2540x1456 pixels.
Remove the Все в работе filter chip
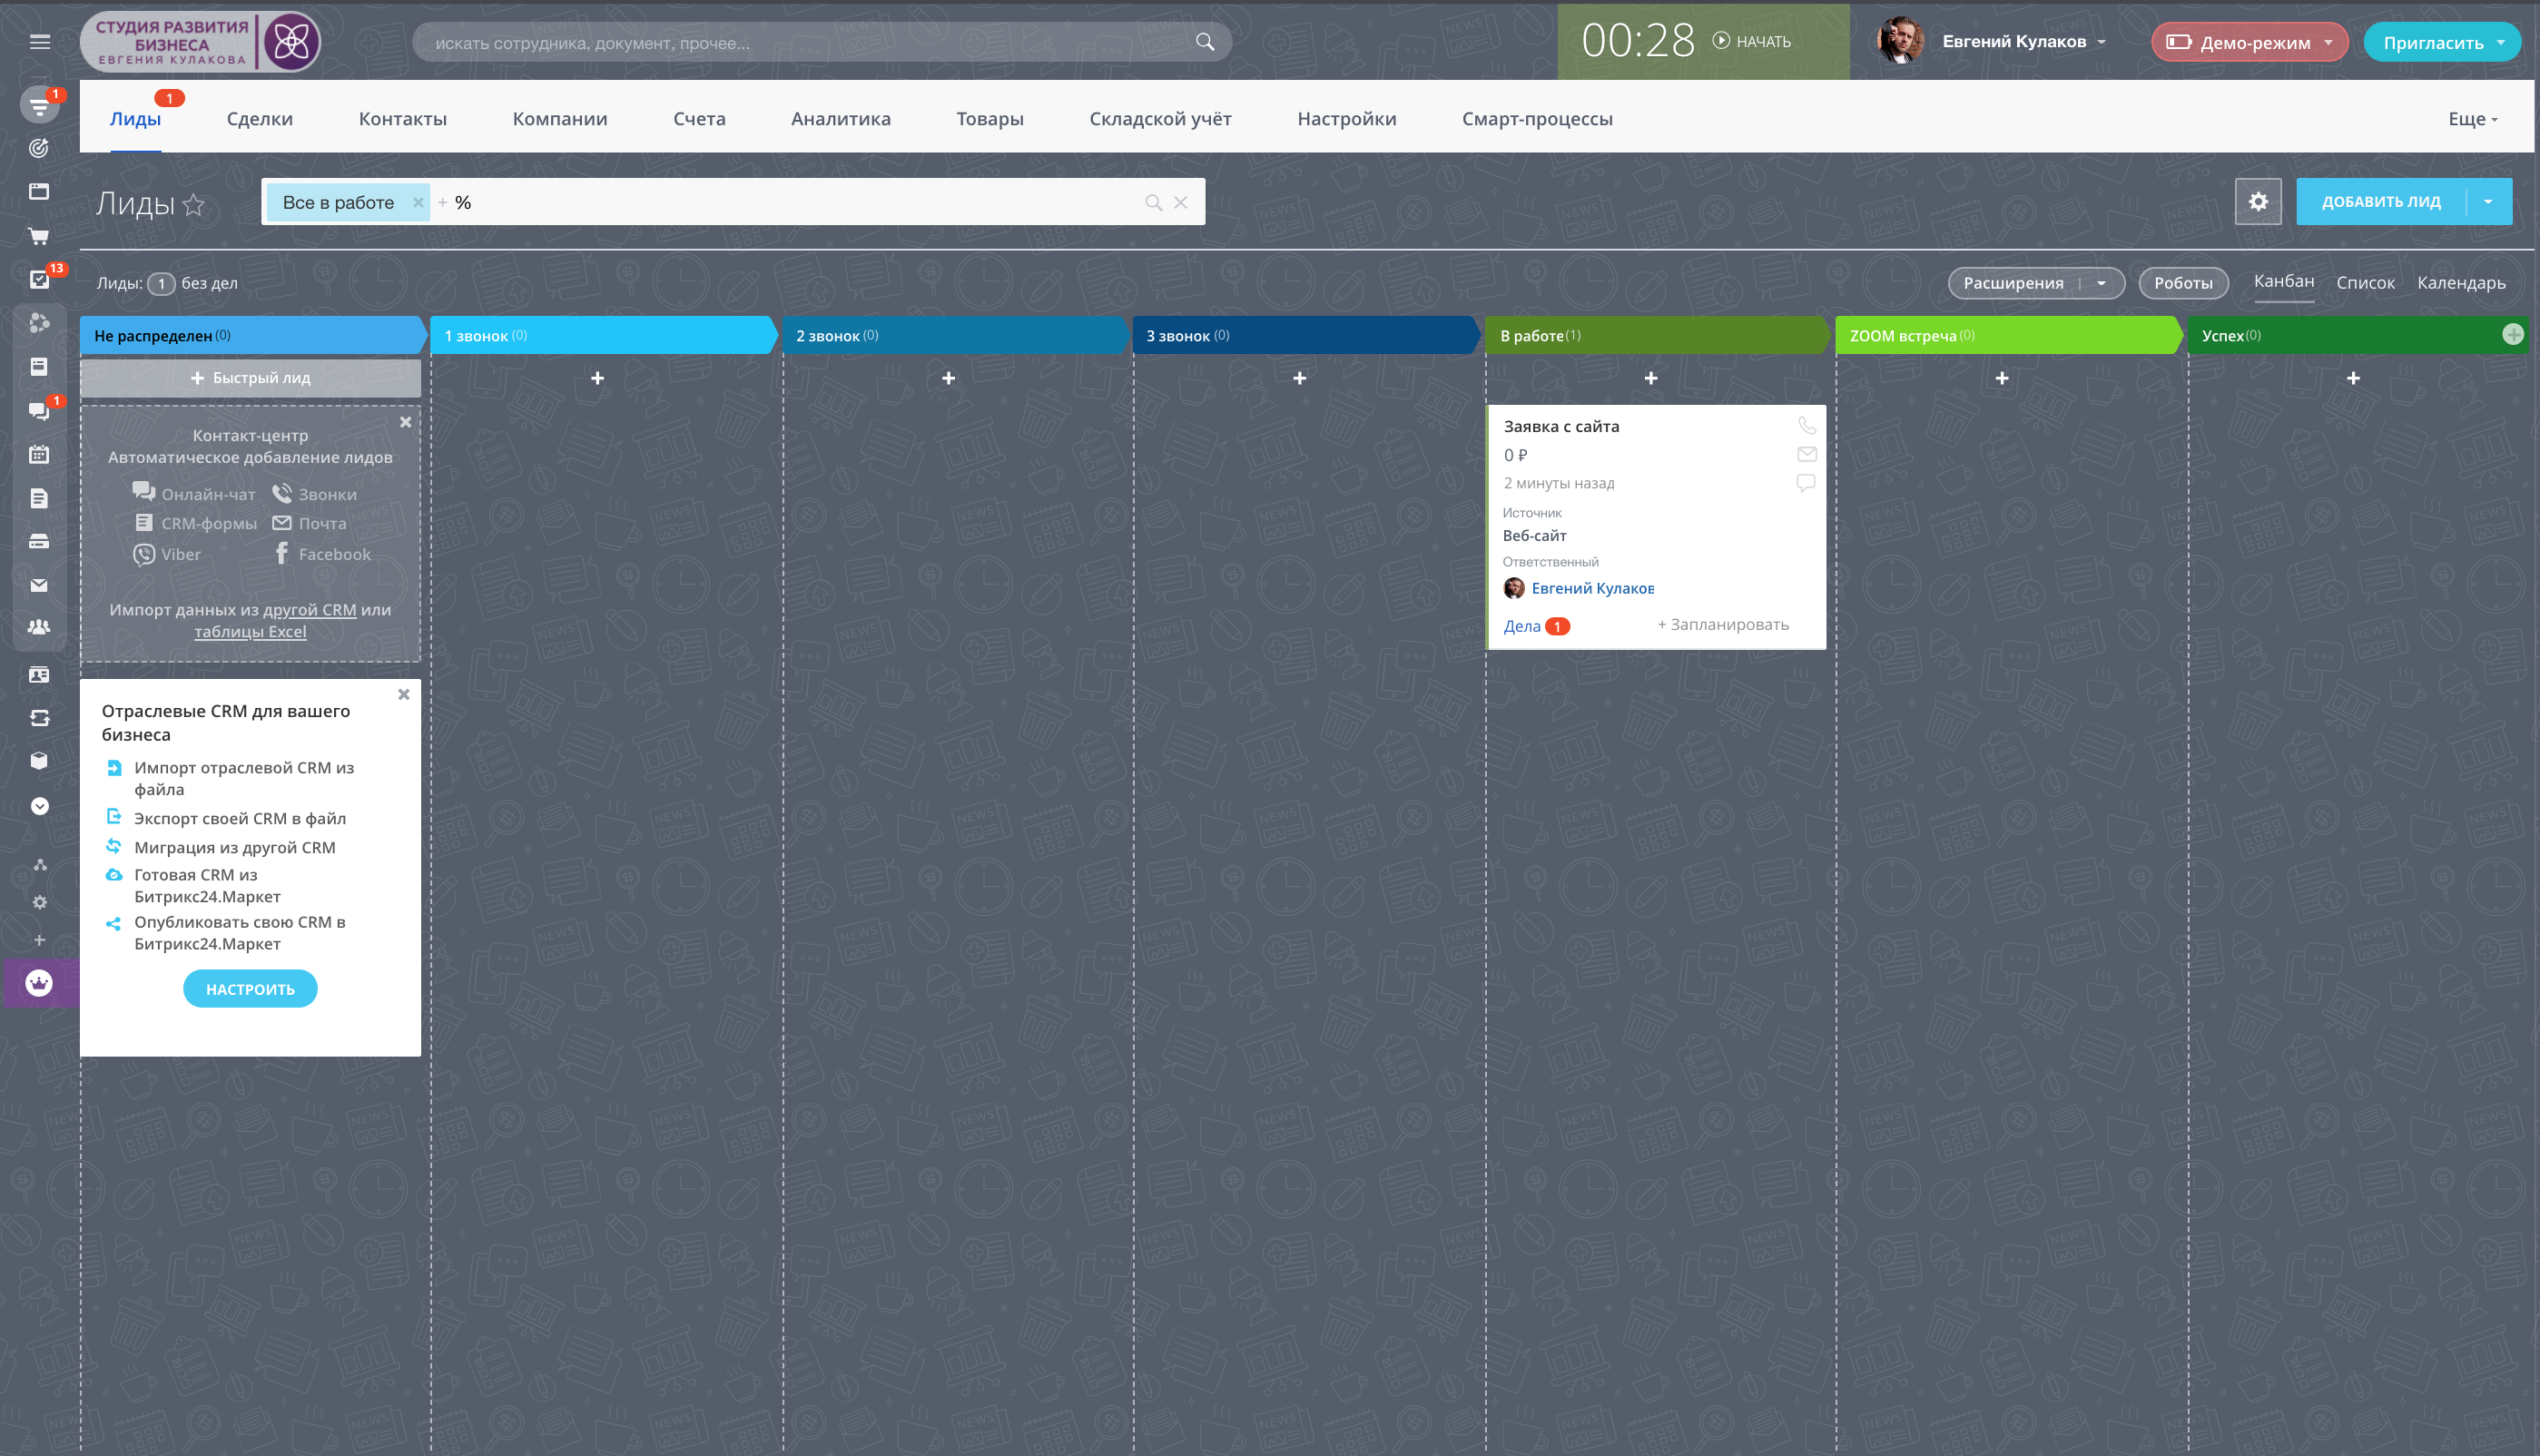pos(418,202)
